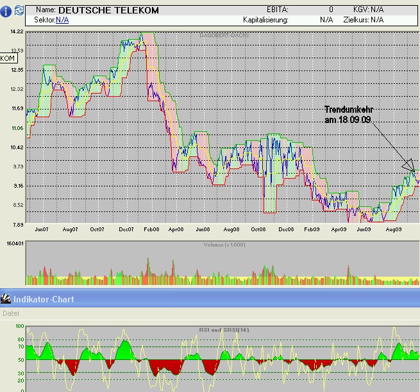Click the 10.42 price axis label
This screenshot has width=420, height=392.
pyautogui.click(x=17, y=147)
